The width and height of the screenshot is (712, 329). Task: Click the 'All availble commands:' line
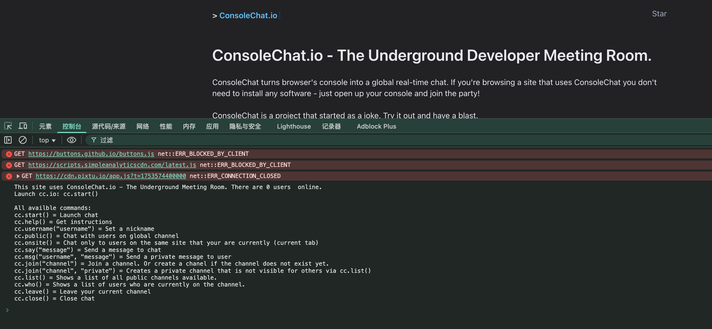click(x=53, y=208)
